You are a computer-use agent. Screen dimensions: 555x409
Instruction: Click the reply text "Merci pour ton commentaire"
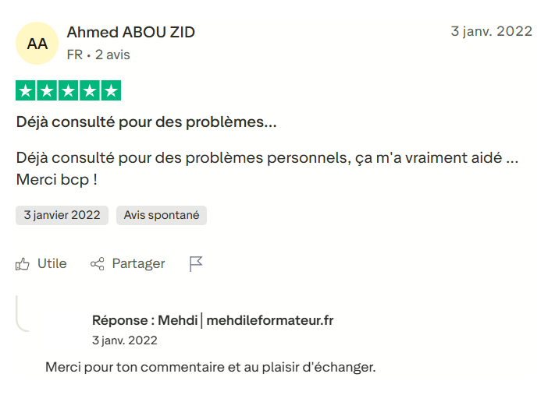click(x=211, y=366)
